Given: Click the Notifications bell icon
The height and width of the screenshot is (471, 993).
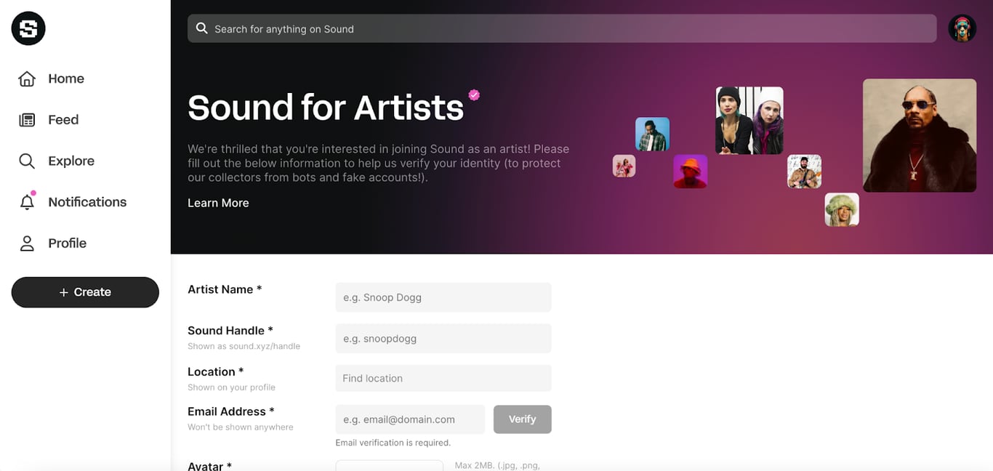Looking at the screenshot, I should (x=27, y=203).
